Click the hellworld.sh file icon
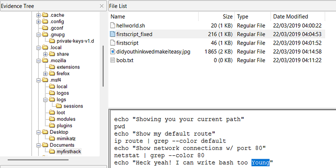 (112, 26)
